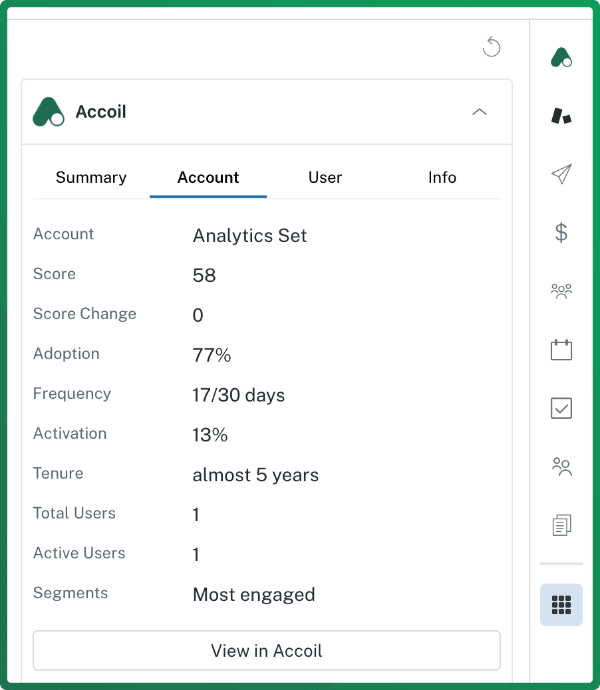Switch to the User tab
This screenshot has width=600, height=690.
pos(325,177)
